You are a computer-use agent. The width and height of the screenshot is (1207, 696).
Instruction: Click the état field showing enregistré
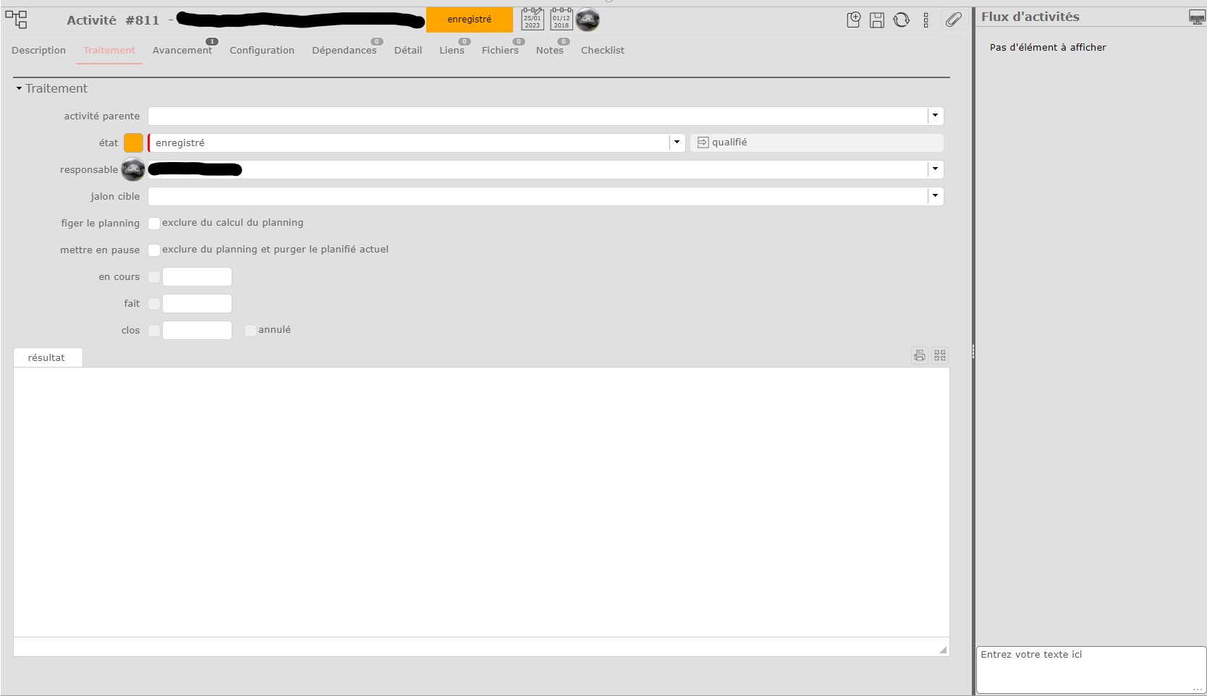coord(409,143)
